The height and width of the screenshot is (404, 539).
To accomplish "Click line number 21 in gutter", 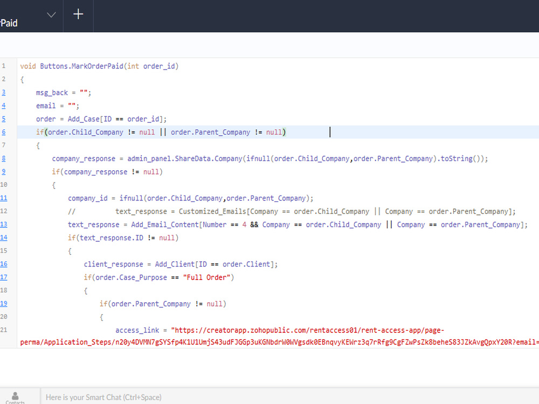I will point(3,330).
